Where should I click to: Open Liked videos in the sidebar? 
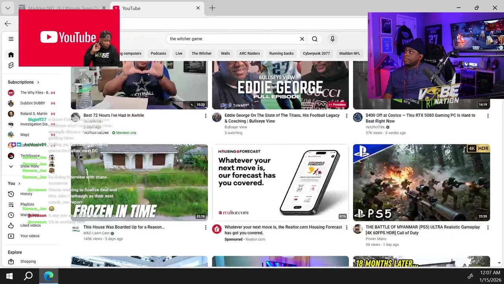pos(30,225)
